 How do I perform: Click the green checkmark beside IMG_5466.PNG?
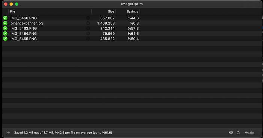(5, 18)
